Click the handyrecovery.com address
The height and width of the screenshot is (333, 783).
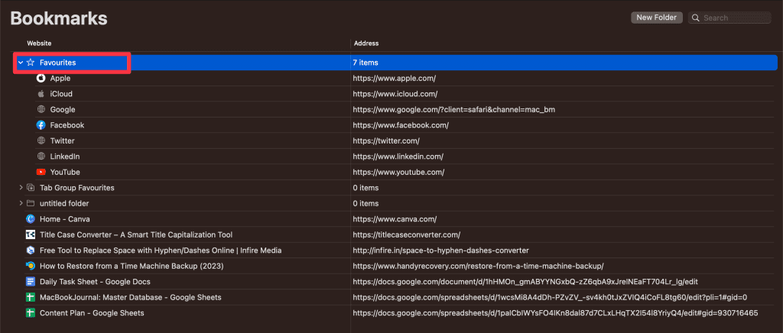tap(479, 267)
